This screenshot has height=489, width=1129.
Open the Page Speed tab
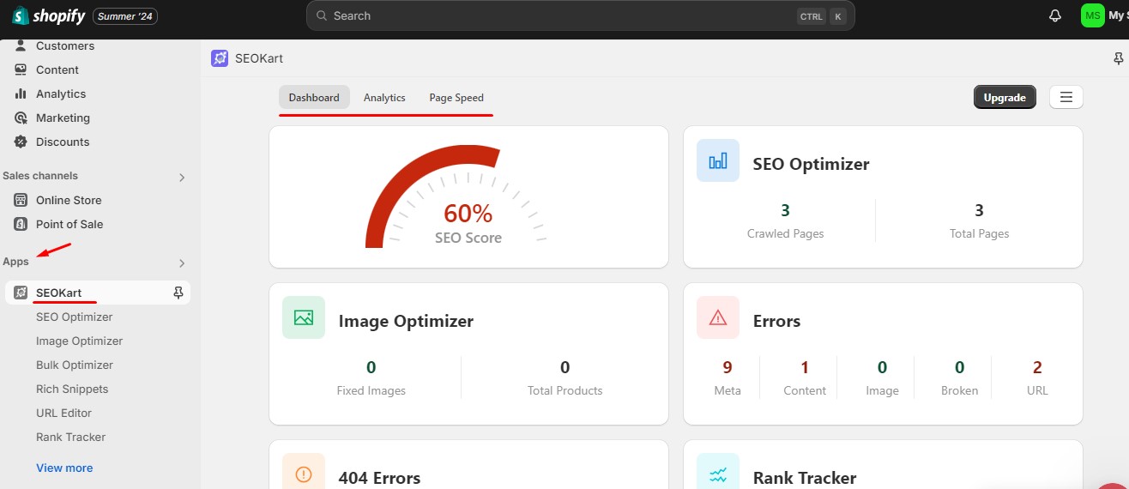(456, 98)
